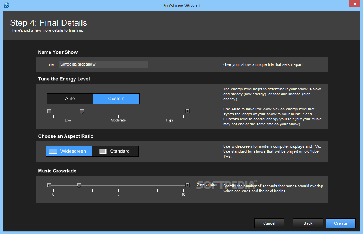Image resolution: width=363 pixels, height=234 pixels.
Task: Click right arrow of Music Crossfade slider
Action: [188, 185]
